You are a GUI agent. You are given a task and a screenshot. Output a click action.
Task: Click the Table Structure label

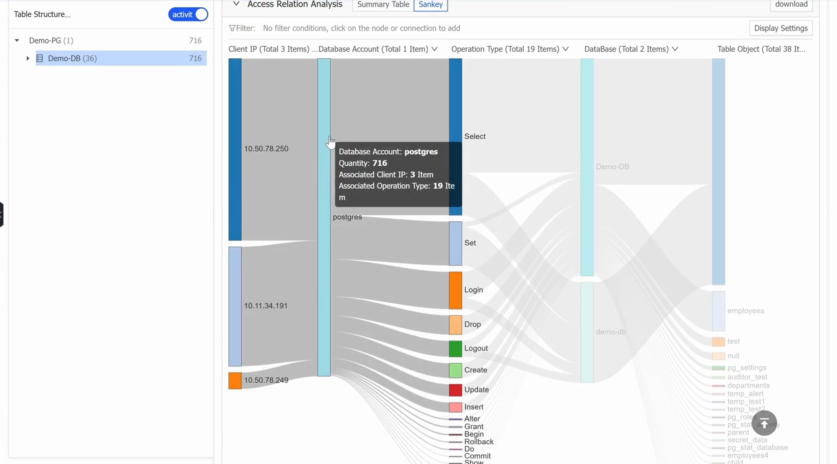click(x=42, y=14)
